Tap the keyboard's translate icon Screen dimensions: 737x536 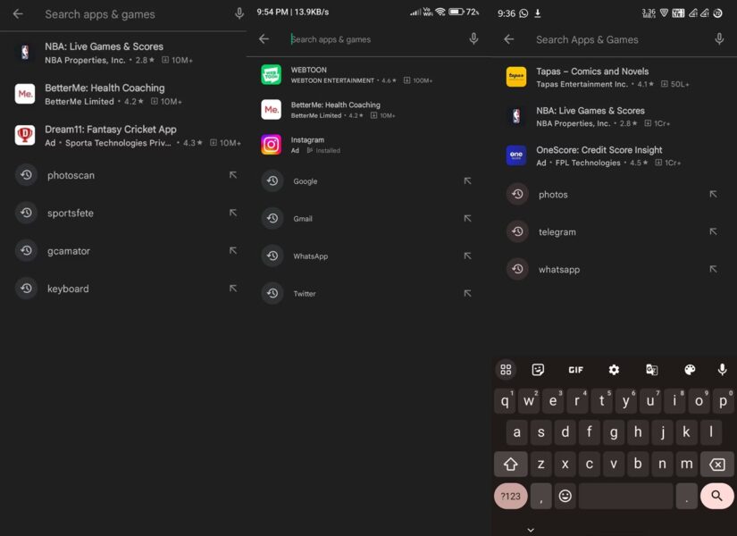point(651,370)
